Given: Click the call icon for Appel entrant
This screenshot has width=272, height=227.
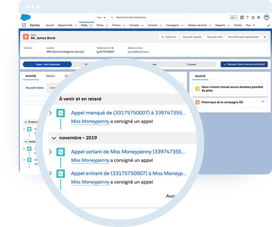Looking at the screenshot, I should point(60,174).
